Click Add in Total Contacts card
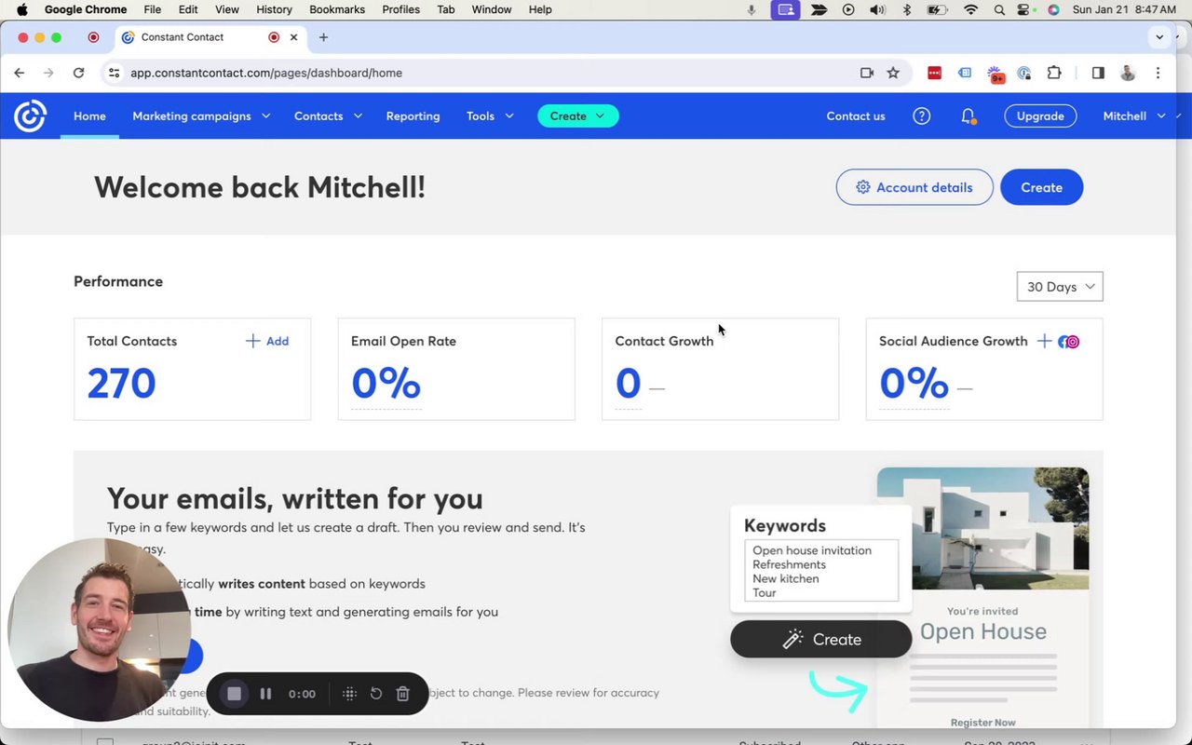The width and height of the screenshot is (1192, 745). tap(267, 341)
